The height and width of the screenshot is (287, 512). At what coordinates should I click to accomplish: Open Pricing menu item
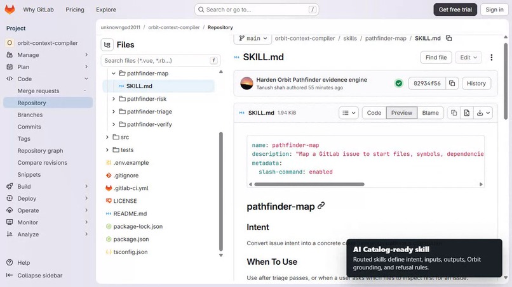click(75, 10)
